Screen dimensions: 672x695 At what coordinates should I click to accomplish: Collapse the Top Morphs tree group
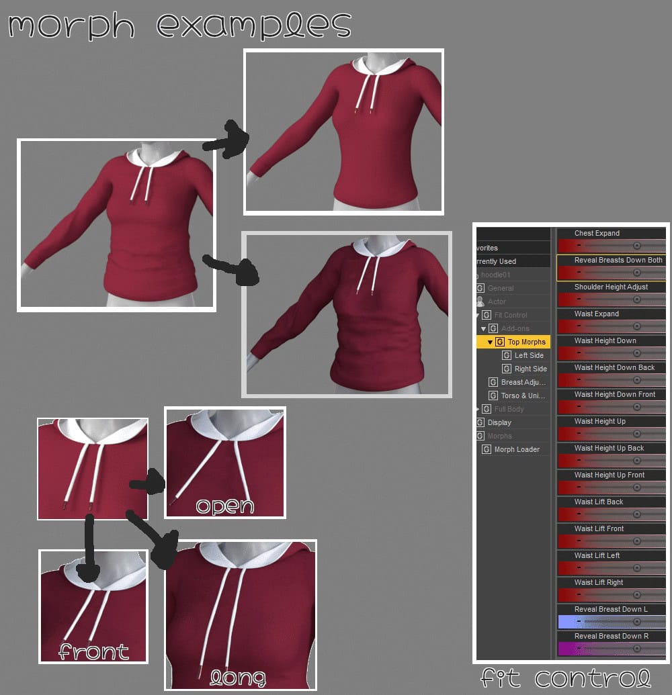tap(490, 342)
